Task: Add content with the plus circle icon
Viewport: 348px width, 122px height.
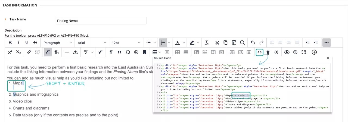Action: coord(314,52)
